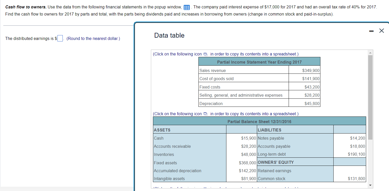
Task: Select the $368,000 fixed assets value
Action: tap(247, 163)
